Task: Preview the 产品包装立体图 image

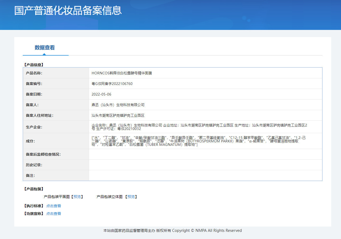Action: click(131, 197)
